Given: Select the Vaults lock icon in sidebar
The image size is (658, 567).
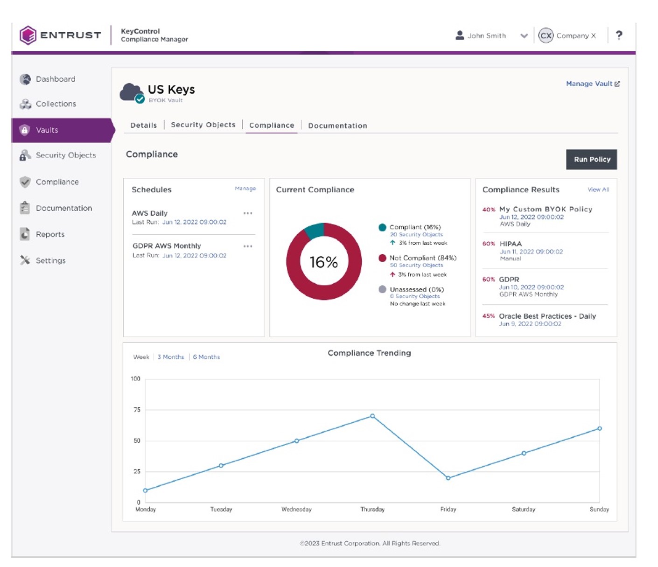Looking at the screenshot, I should pyautogui.click(x=25, y=130).
